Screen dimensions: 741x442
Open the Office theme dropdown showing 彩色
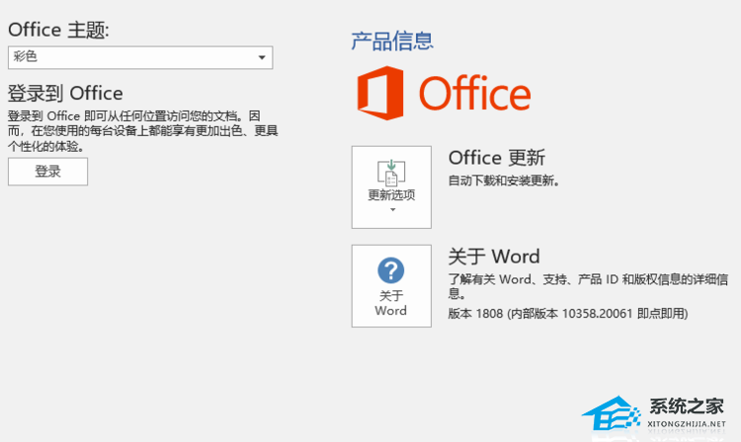[140, 57]
